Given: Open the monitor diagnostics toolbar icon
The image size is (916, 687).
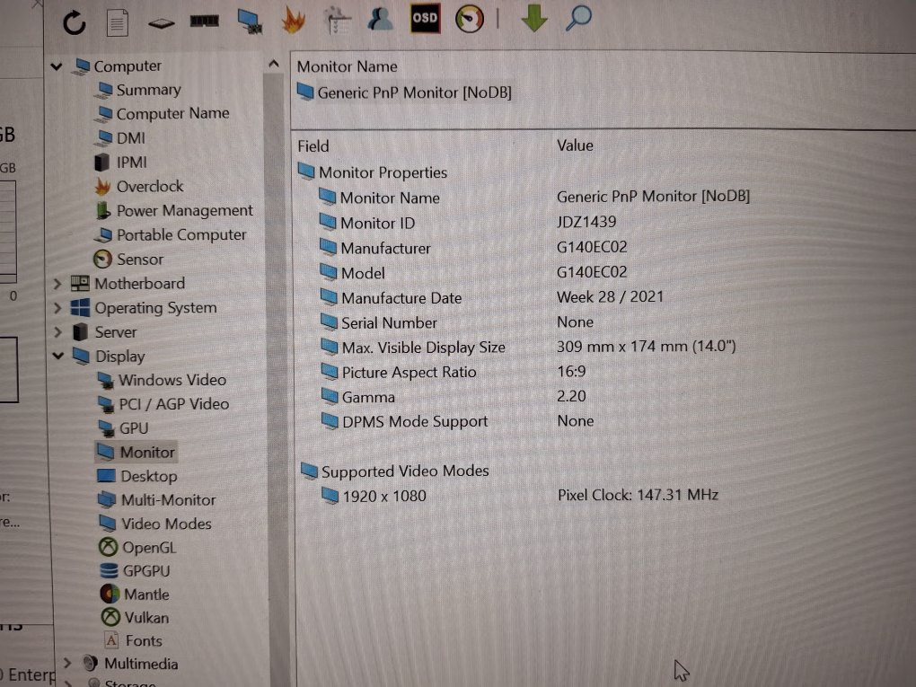Looking at the screenshot, I should (250, 21).
